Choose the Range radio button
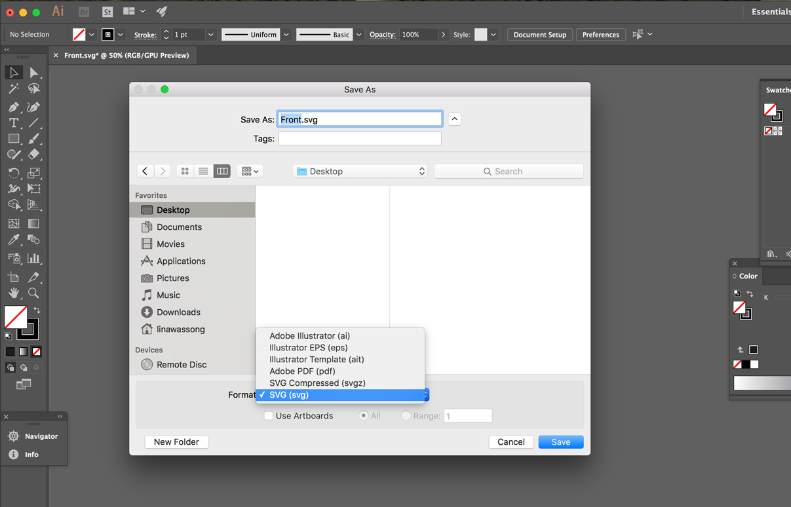791x507 pixels. [406, 416]
